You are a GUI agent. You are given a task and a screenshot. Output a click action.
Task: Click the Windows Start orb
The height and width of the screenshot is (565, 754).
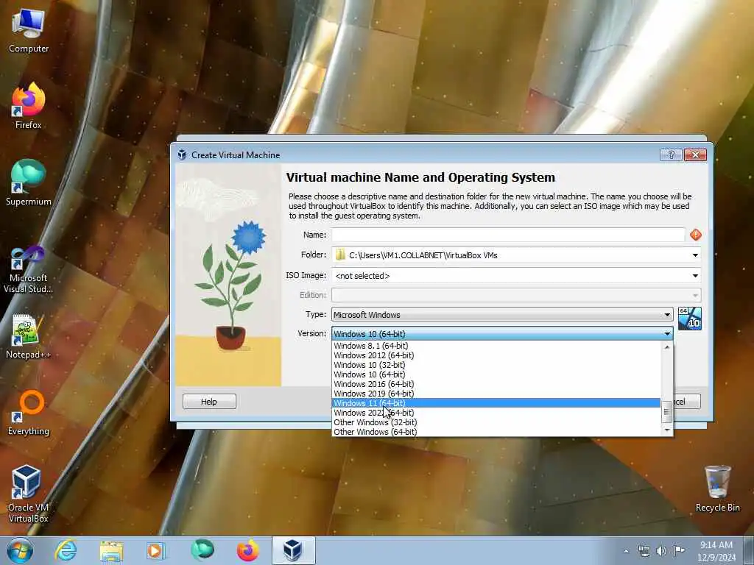20,550
